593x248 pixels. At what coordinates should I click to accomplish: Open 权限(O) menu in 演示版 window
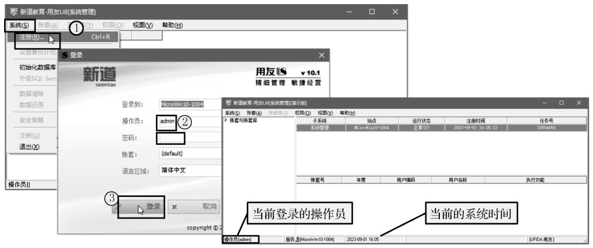[303, 113]
